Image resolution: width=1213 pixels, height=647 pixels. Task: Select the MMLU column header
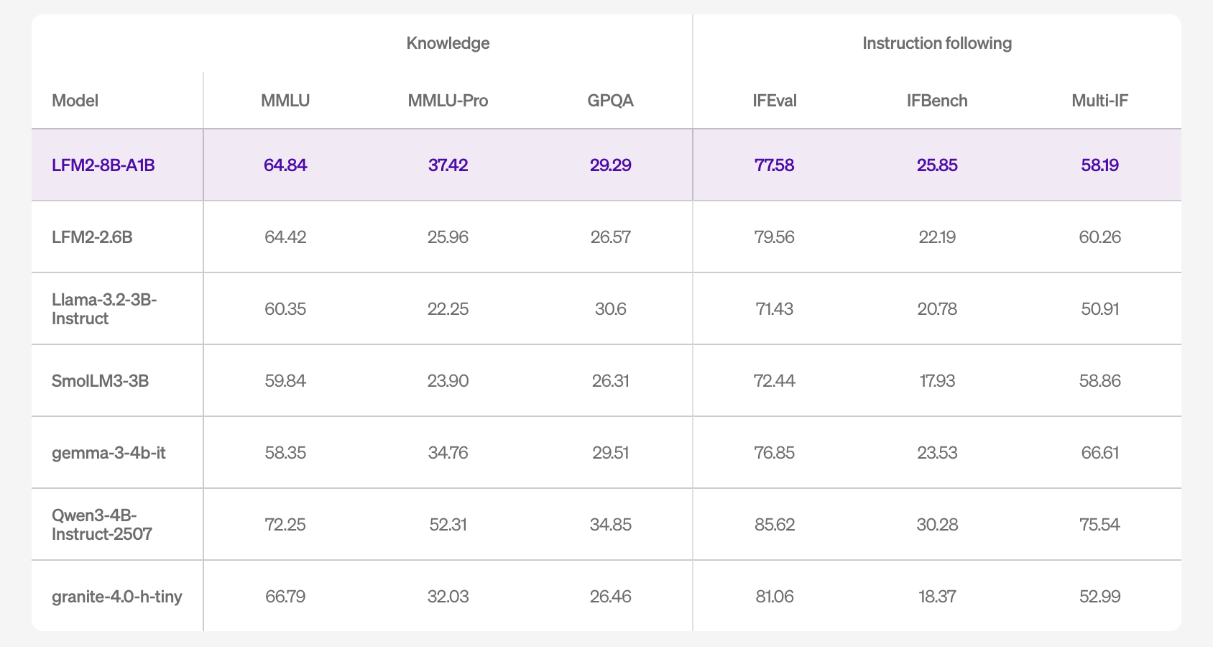285,101
